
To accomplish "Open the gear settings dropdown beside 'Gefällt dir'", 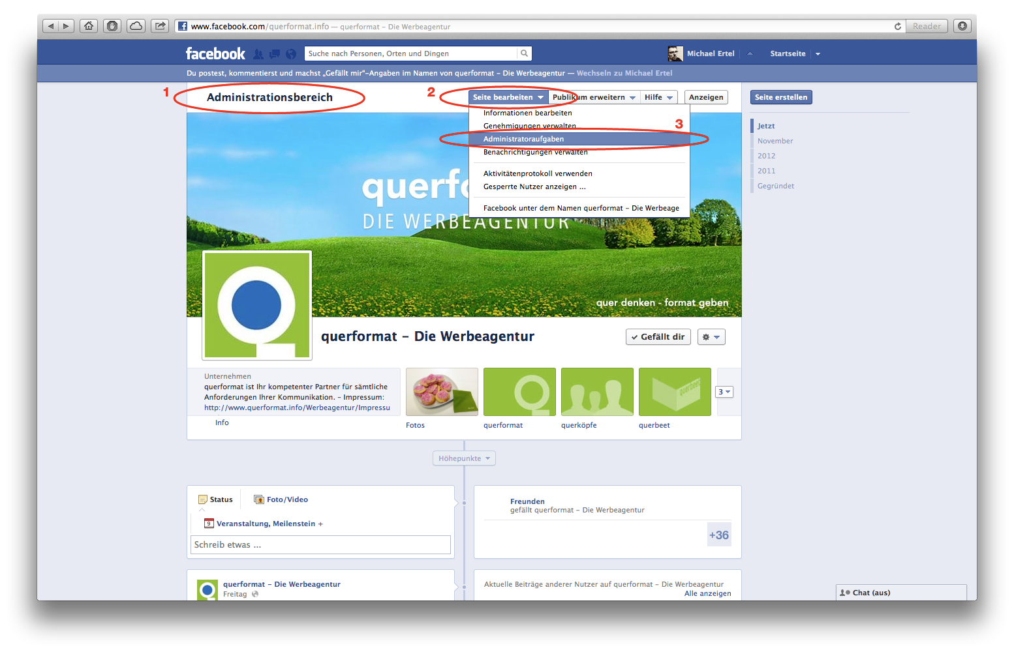I will (x=711, y=337).
